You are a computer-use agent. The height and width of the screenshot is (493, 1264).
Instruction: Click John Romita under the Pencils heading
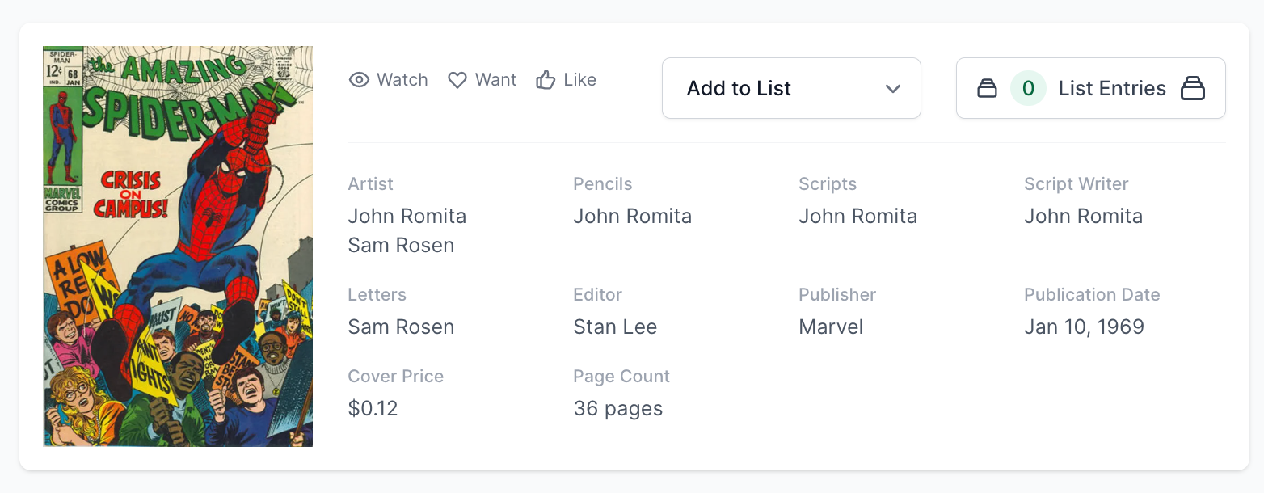(633, 217)
